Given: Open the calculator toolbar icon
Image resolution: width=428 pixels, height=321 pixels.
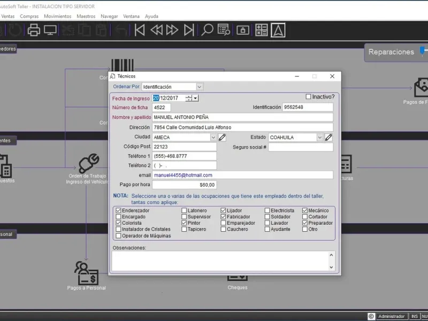Looking at the screenshot, I should 261,30.
